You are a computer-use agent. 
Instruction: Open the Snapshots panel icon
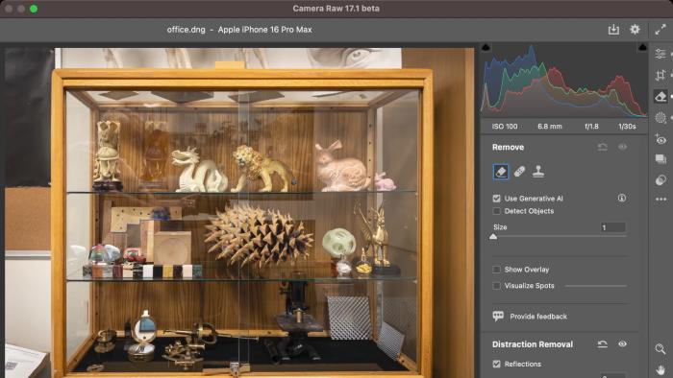[x=661, y=159]
